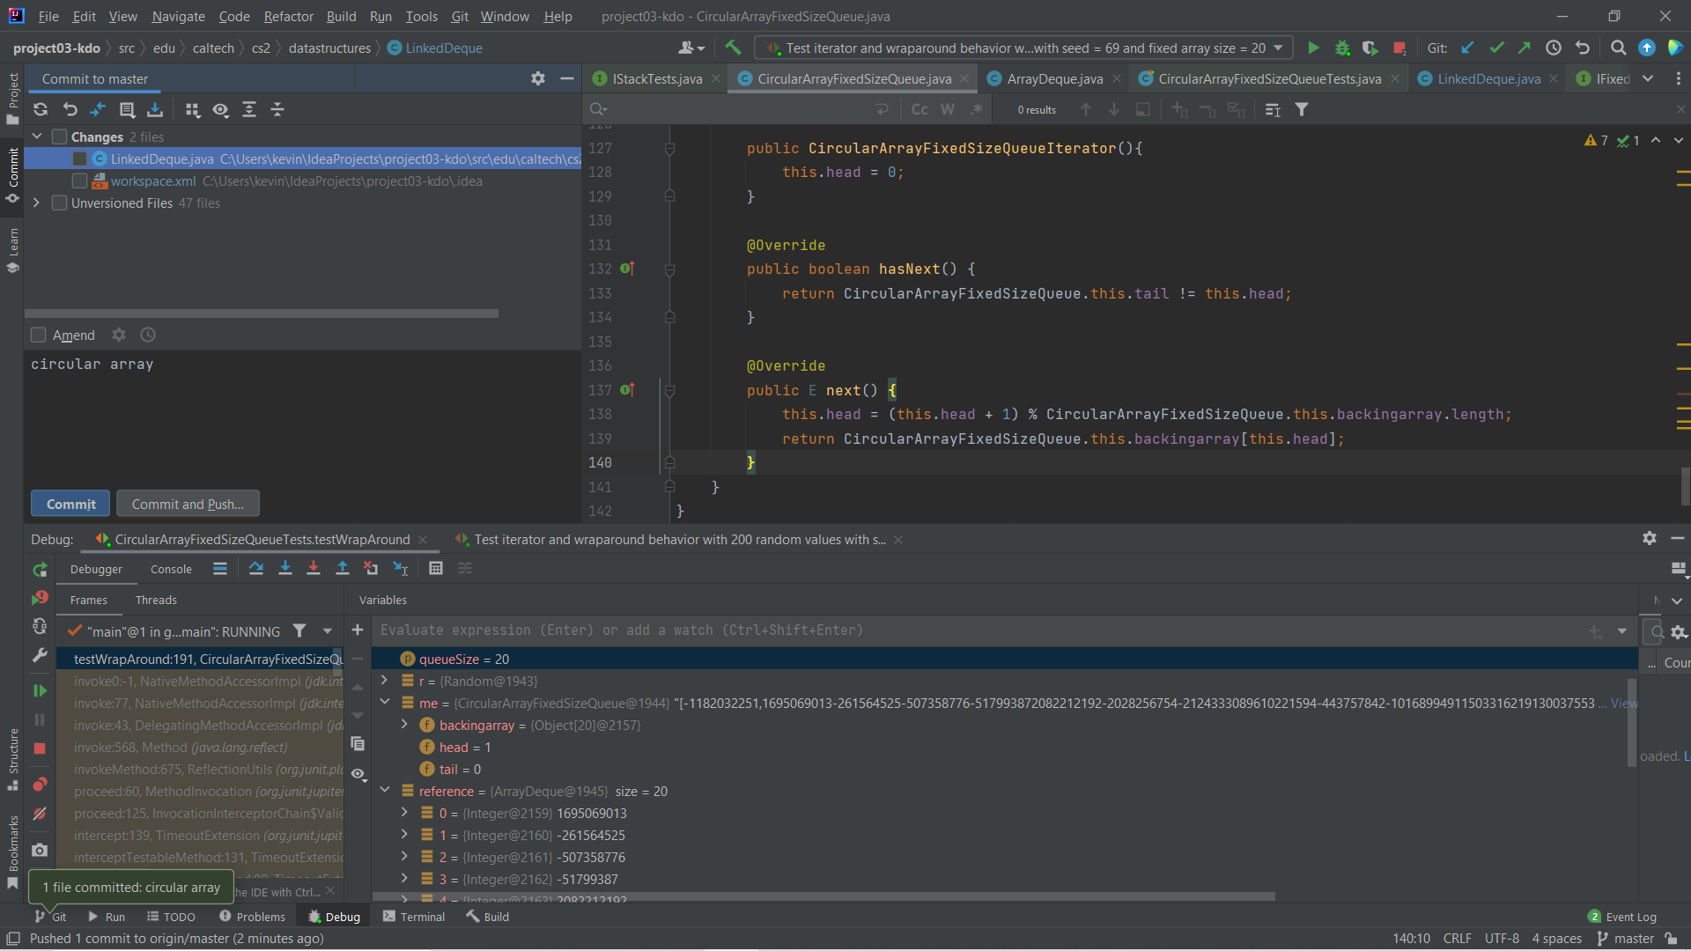This screenshot has width=1691, height=951.
Task: Click Resume Program in debug sidebar
Action: coord(40,690)
